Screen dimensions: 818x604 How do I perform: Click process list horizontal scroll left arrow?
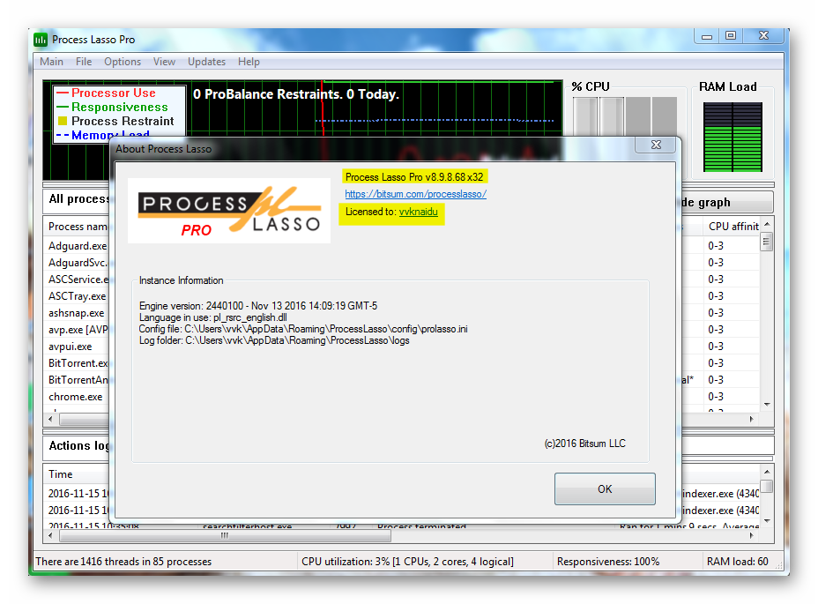point(50,419)
